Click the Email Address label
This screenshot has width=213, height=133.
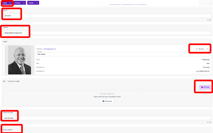8,130
